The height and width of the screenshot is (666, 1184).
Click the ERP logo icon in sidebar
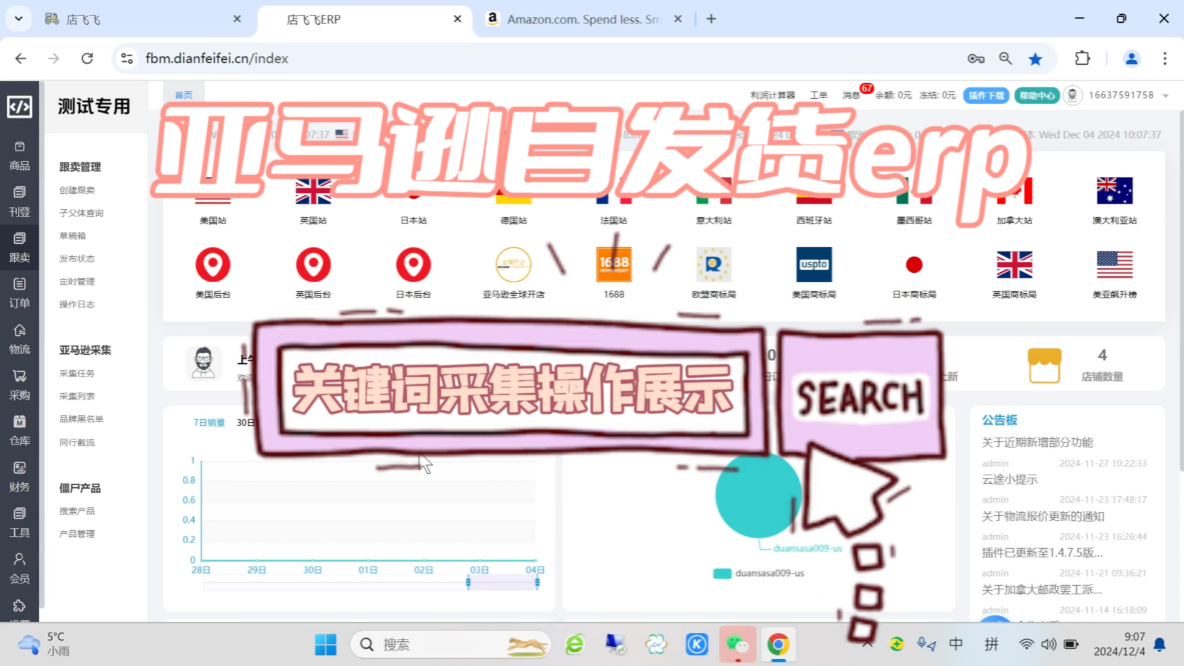point(19,107)
